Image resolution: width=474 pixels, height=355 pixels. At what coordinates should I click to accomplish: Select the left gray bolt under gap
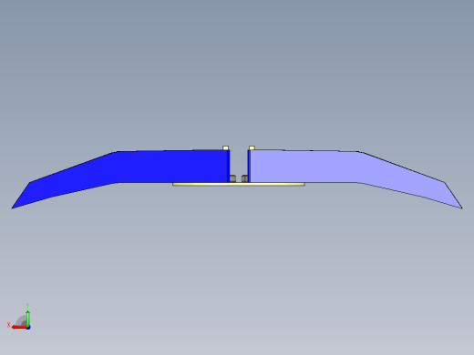(x=232, y=178)
